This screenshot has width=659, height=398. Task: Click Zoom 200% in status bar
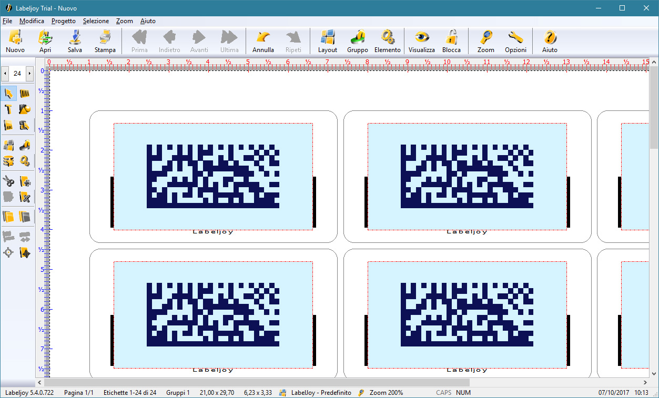[386, 393]
